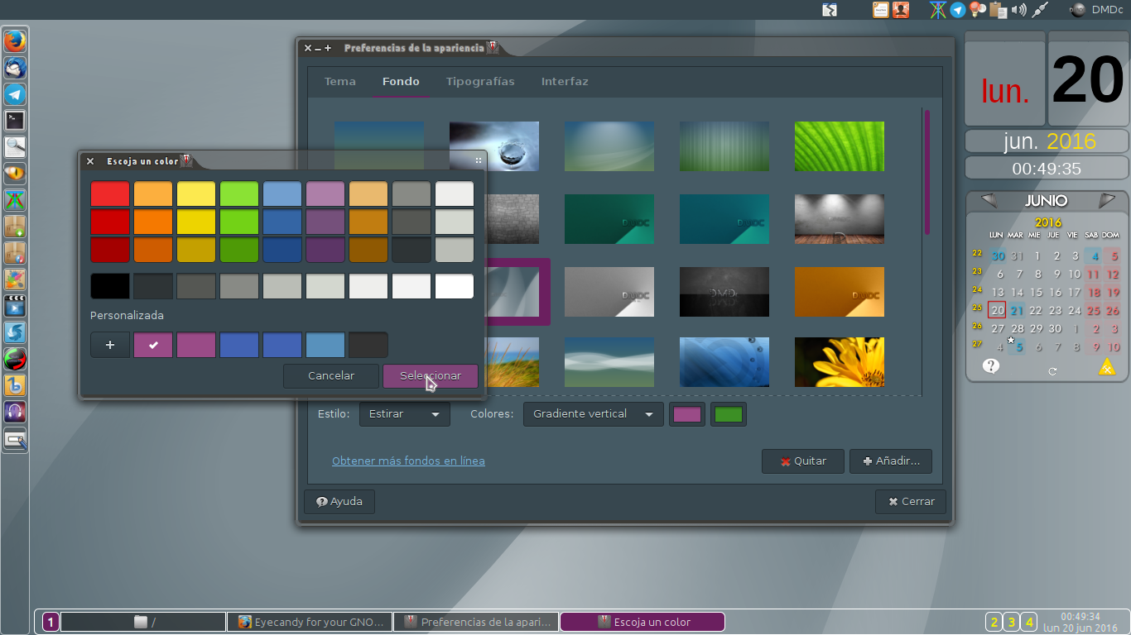
Task: Select day 21 in the calendar widget
Action: coord(1017,311)
